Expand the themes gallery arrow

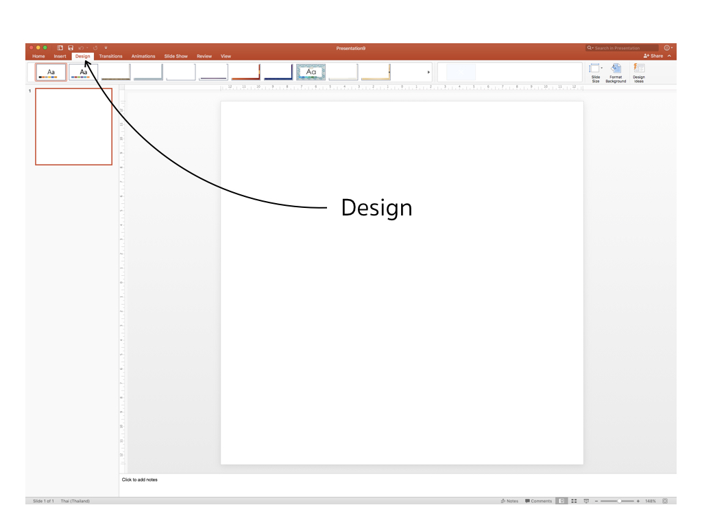429,72
